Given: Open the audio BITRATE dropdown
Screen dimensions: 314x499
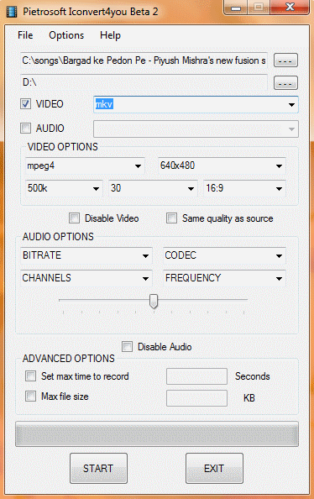Looking at the screenshot, I should click(86, 255).
